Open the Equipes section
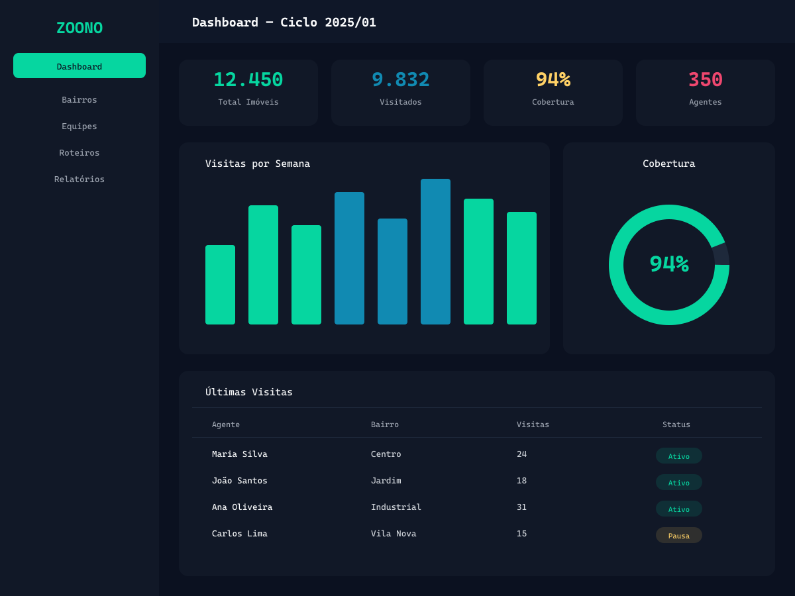This screenshot has width=795, height=596. [79, 126]
